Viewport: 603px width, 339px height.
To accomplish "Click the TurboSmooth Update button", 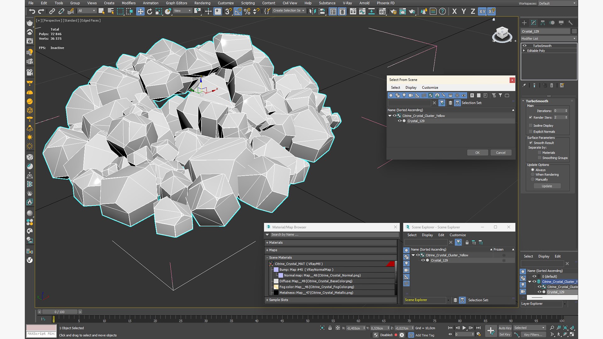I will (547, 186).
